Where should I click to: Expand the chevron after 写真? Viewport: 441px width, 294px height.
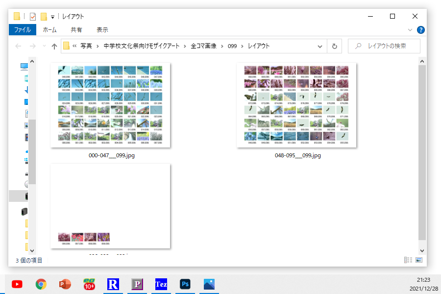point(98,46)
